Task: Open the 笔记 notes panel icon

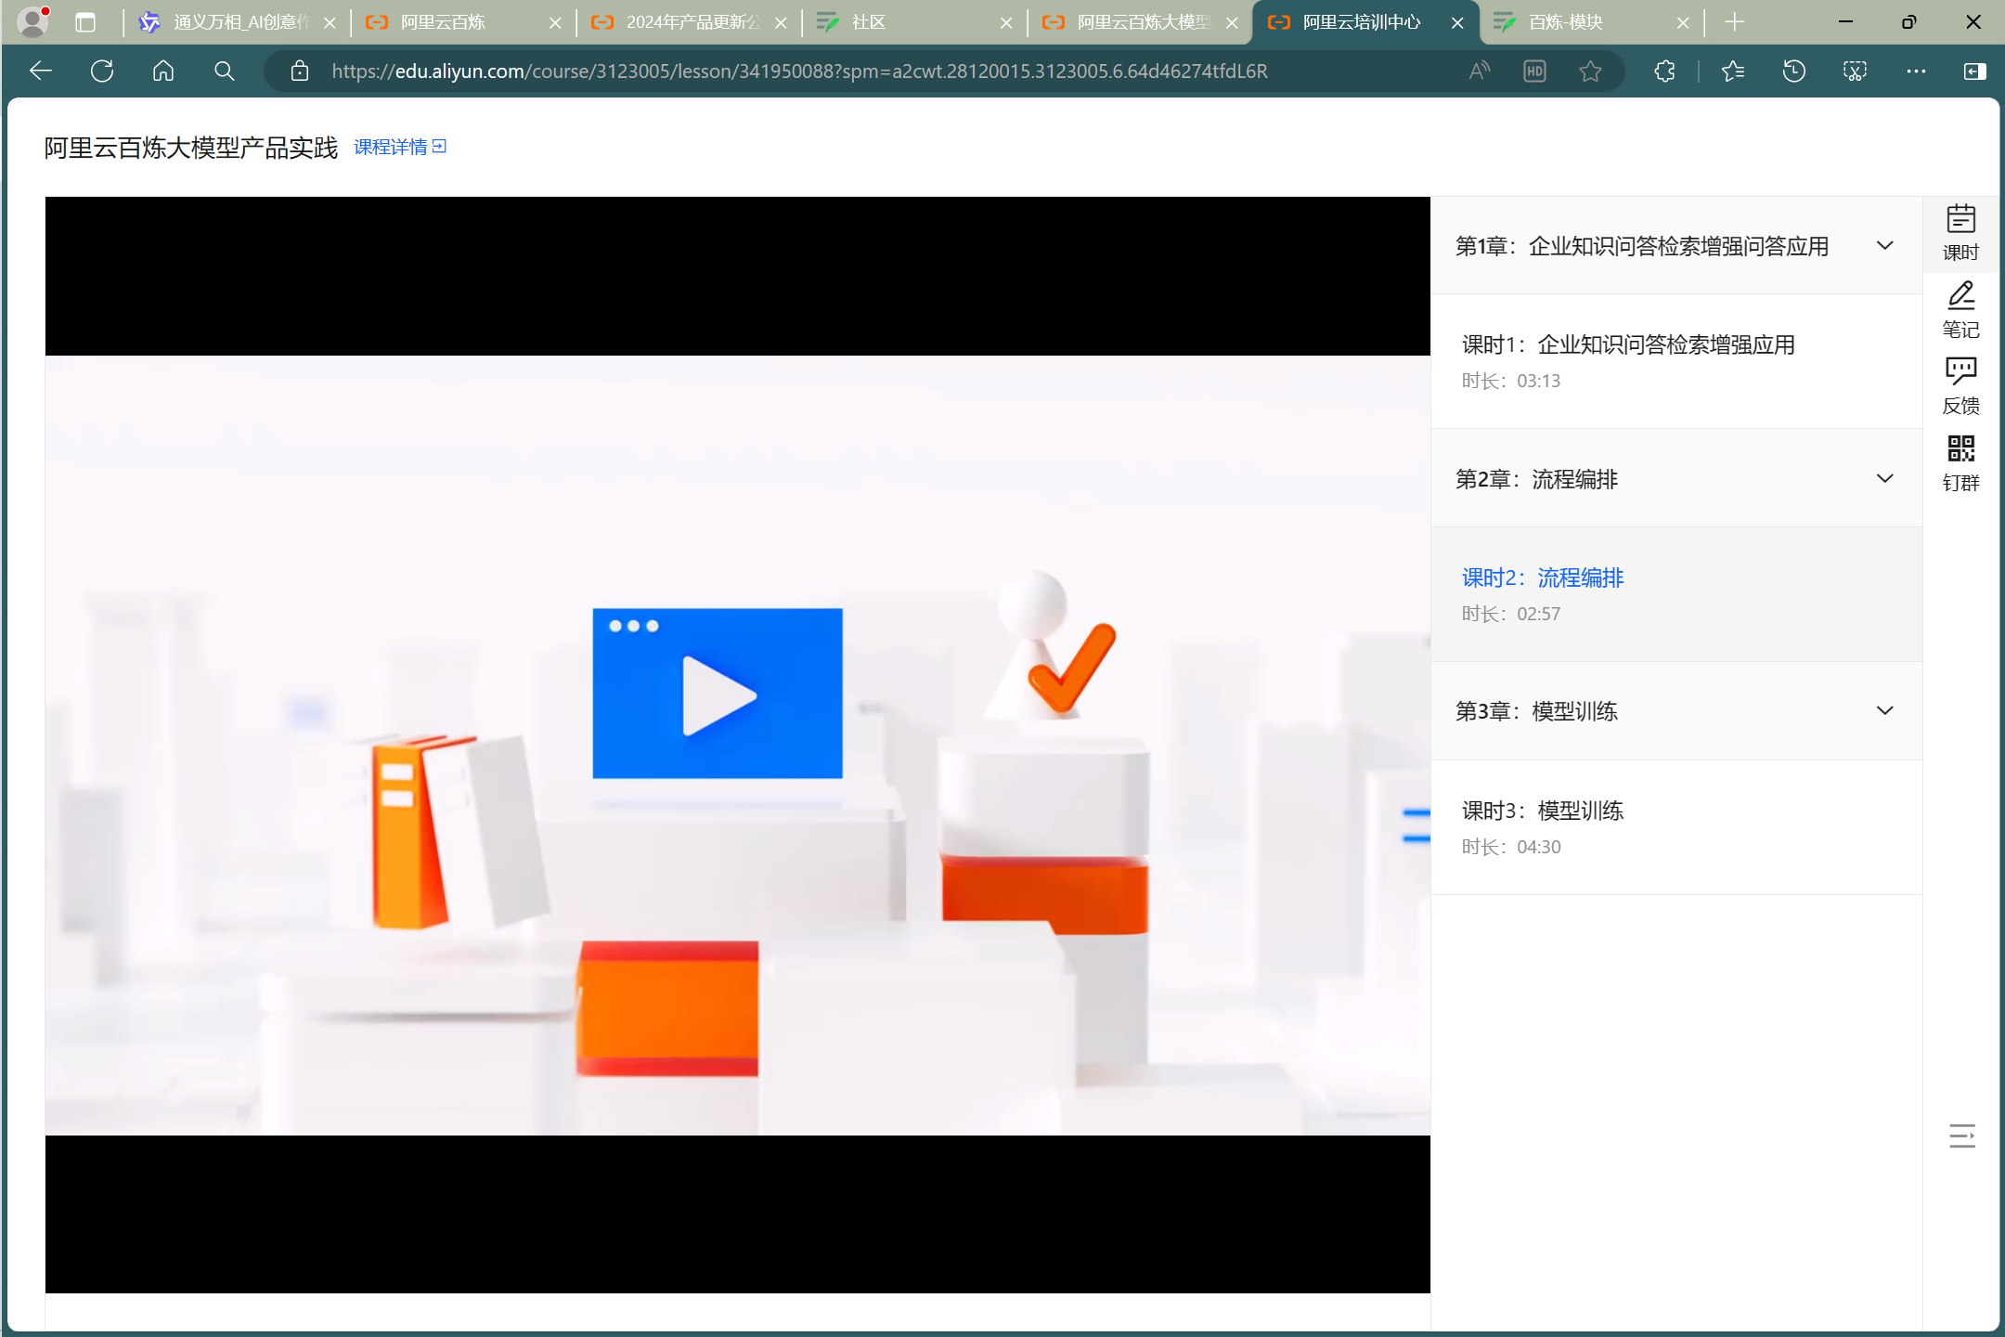Action: click(x=1960, y=310)
